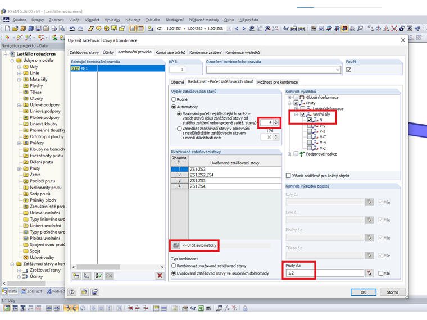Viewport: 427px width, 320px height.
Task: Click the copy combination rule icon
Action: 87,276
